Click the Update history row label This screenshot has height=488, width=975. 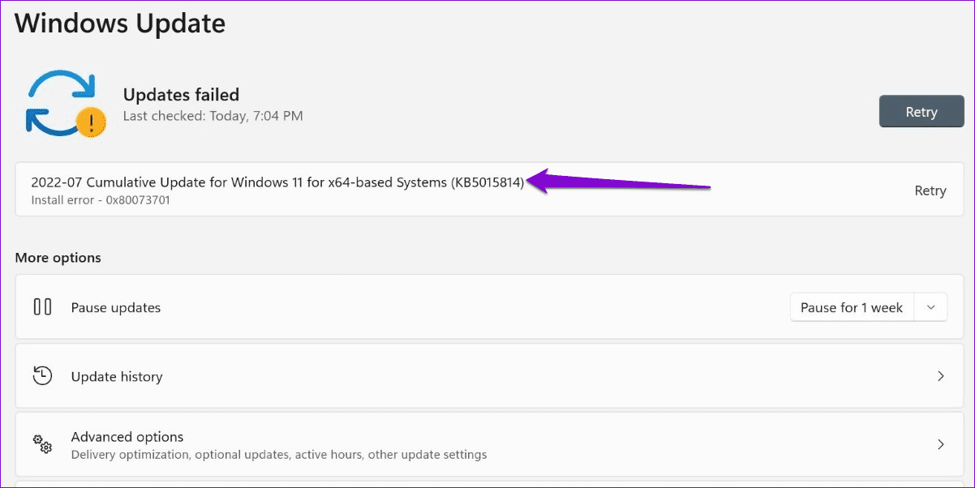pyautogui.click(x=118, y=375)
